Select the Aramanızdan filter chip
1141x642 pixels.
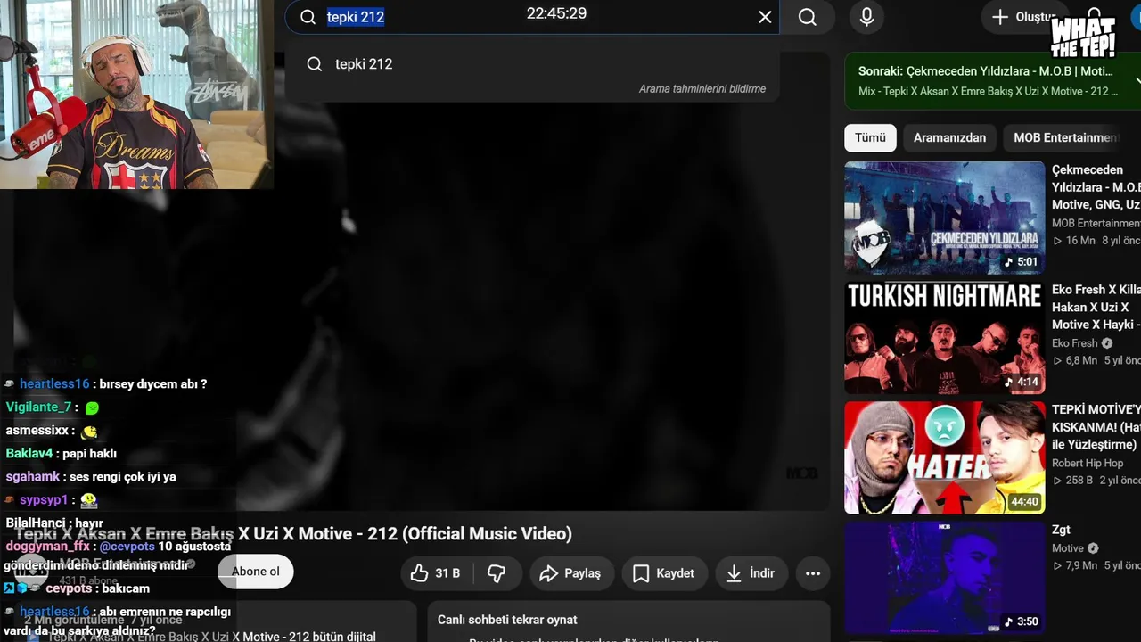(949, 138)
